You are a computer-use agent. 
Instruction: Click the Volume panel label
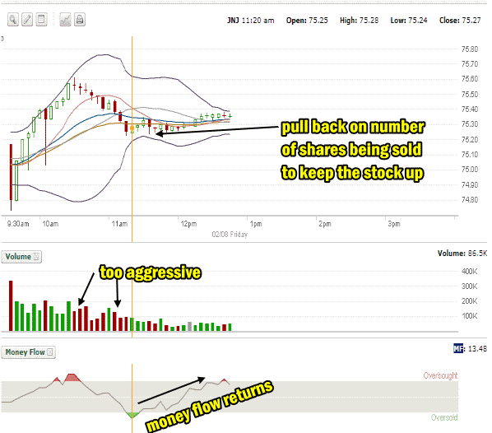(x=18, y=257)
